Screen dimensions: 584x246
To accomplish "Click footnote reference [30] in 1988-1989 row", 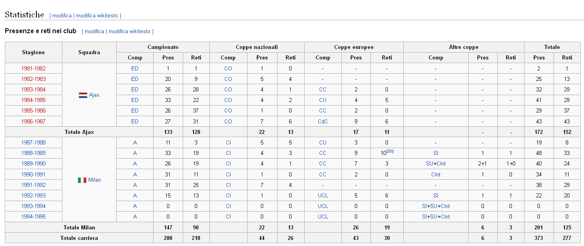I will [390, 151].
